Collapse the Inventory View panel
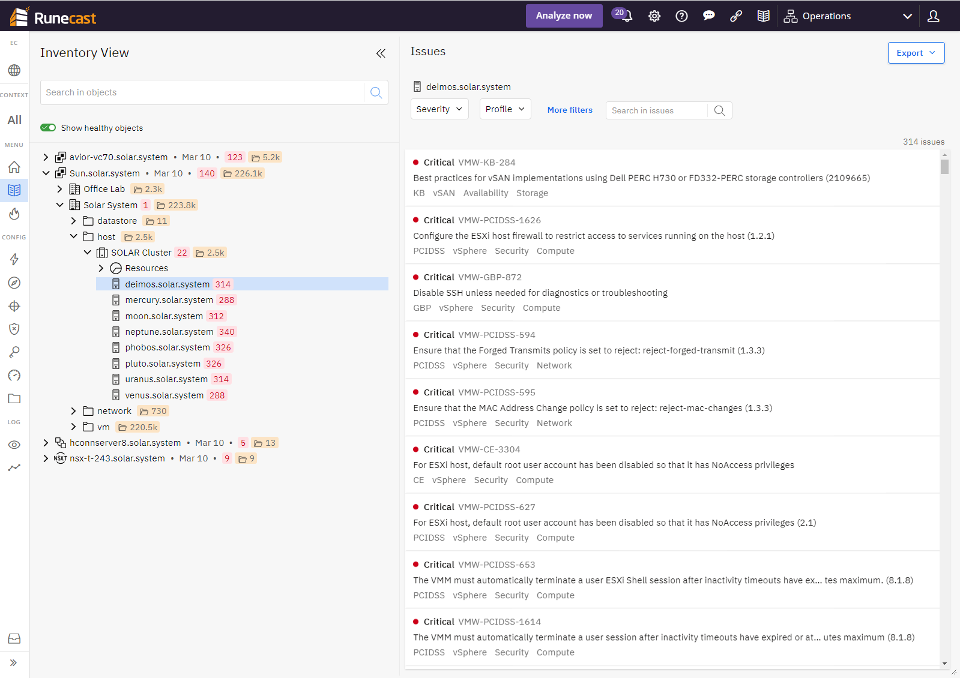This screenshot has height=678, width=960. (x=381, y=53)
